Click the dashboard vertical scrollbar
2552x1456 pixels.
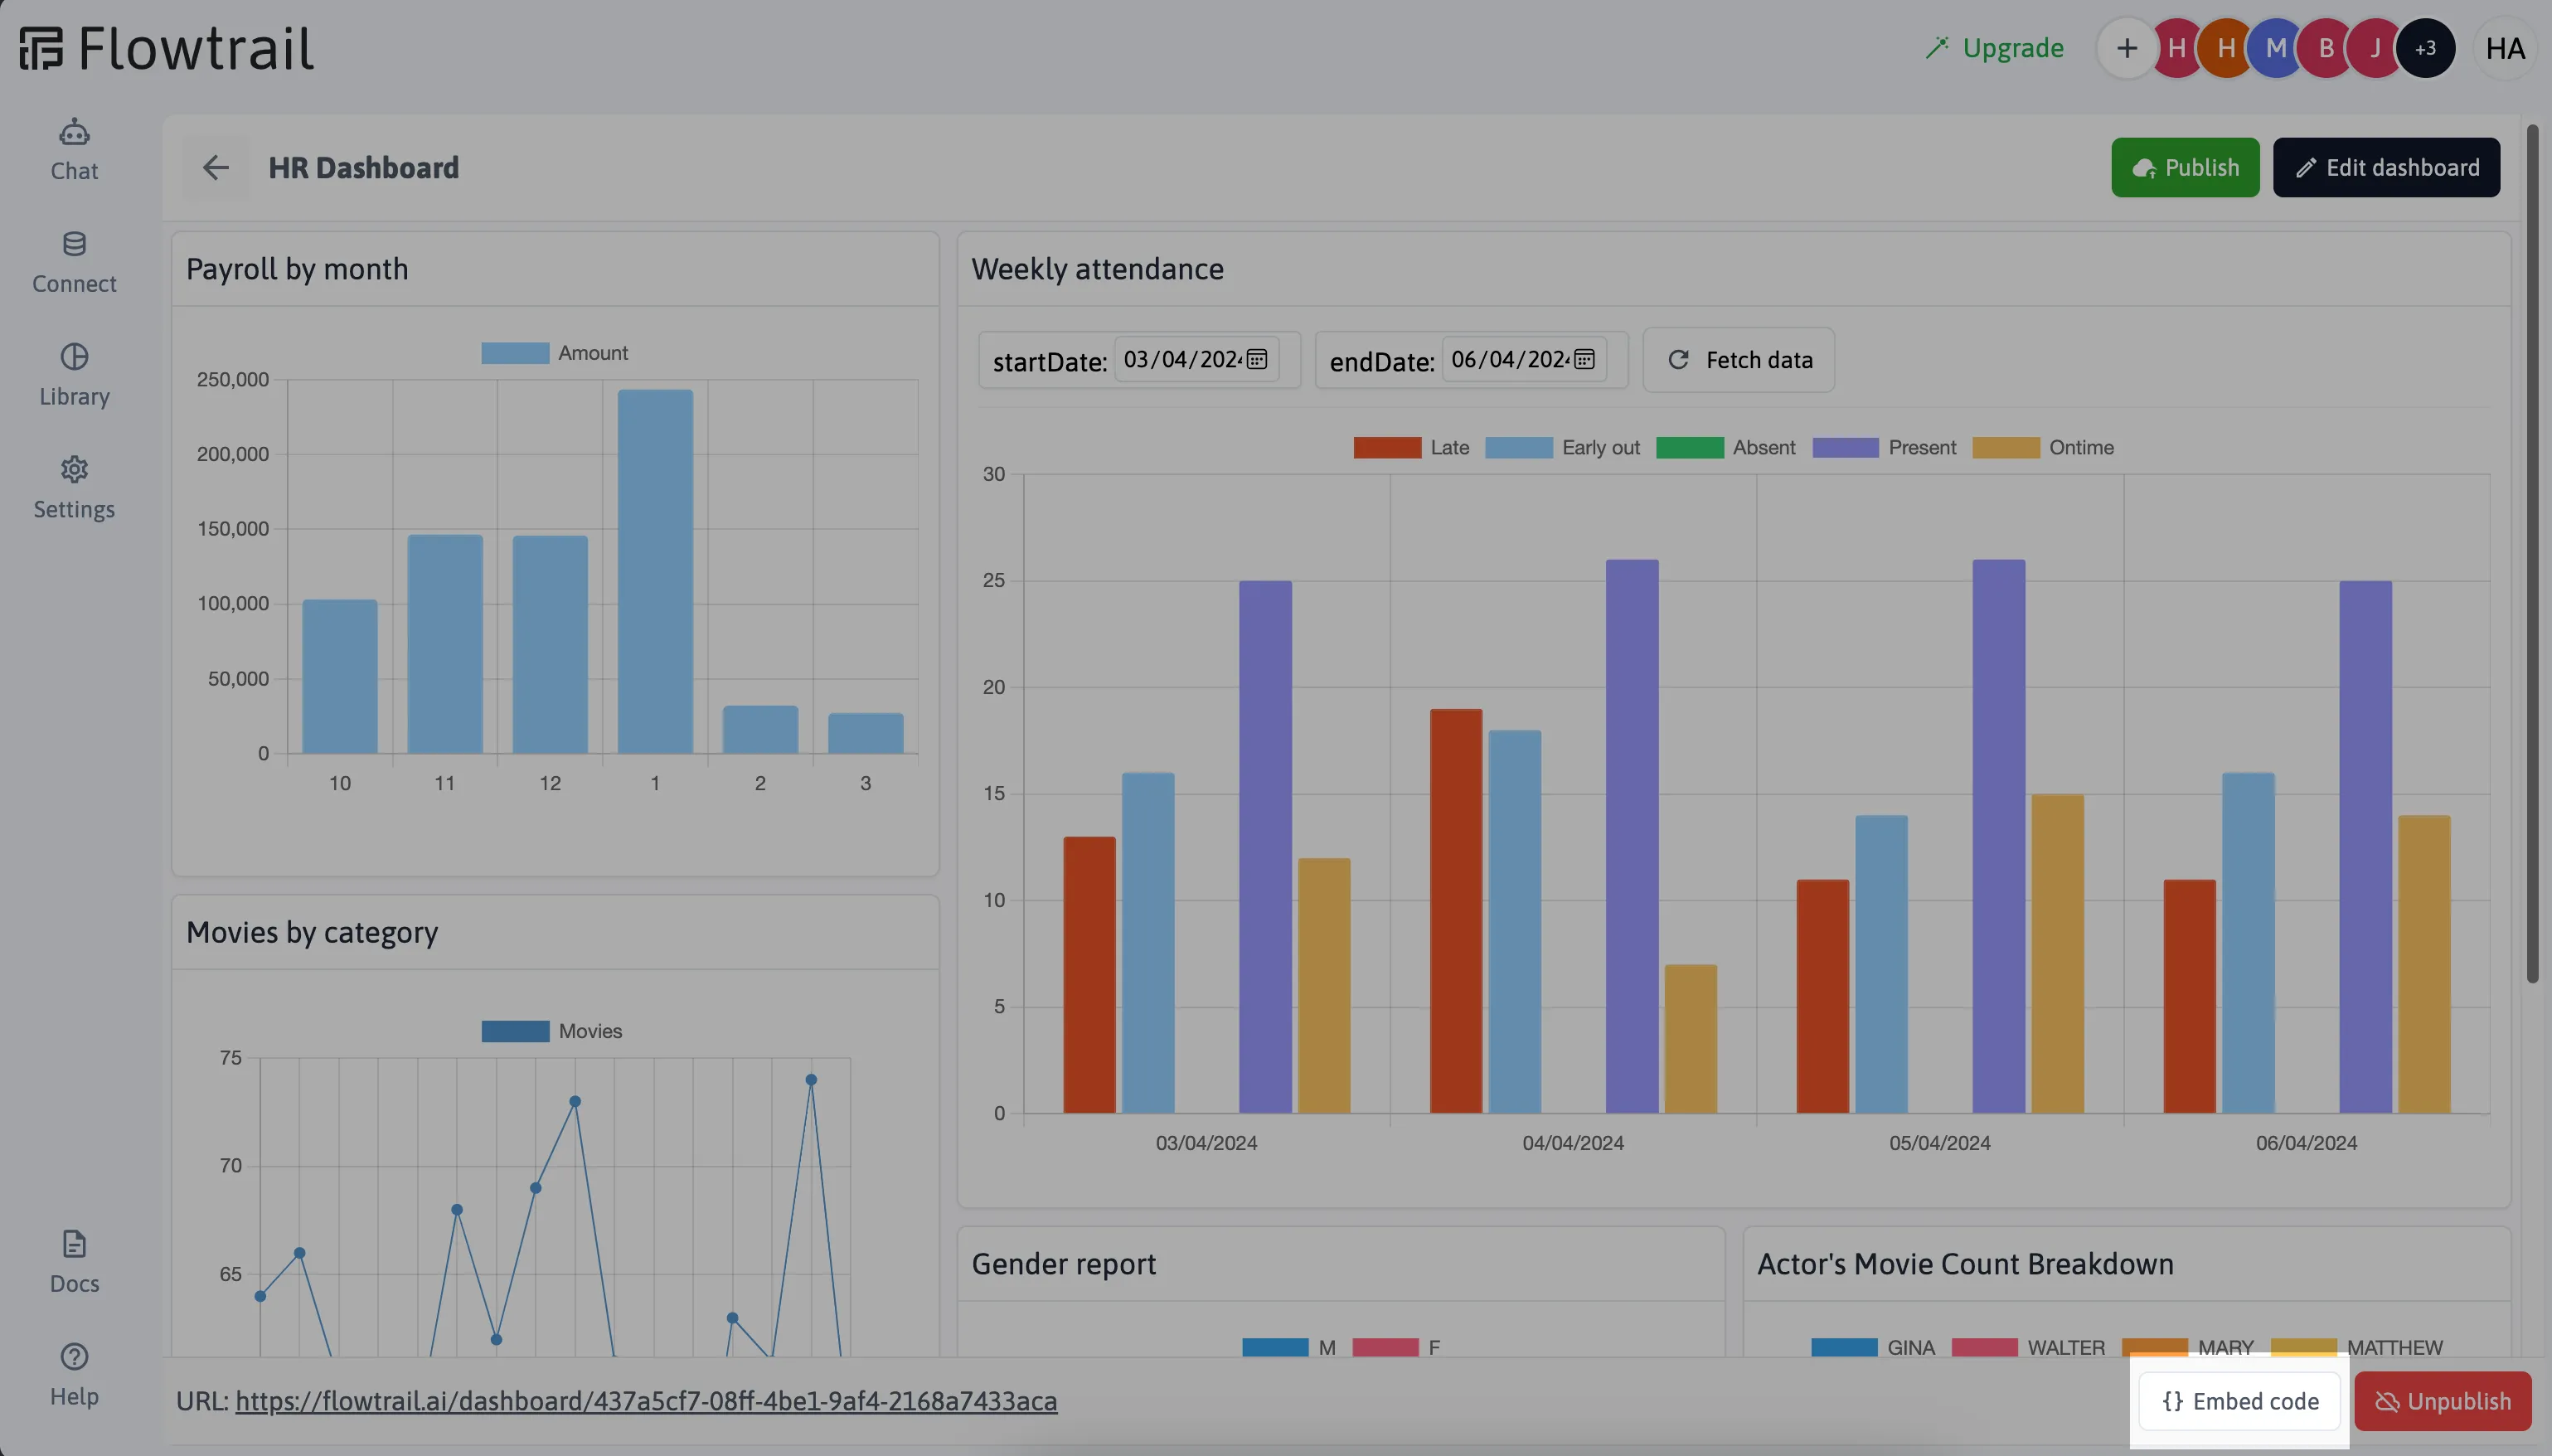click(2532, 553)
